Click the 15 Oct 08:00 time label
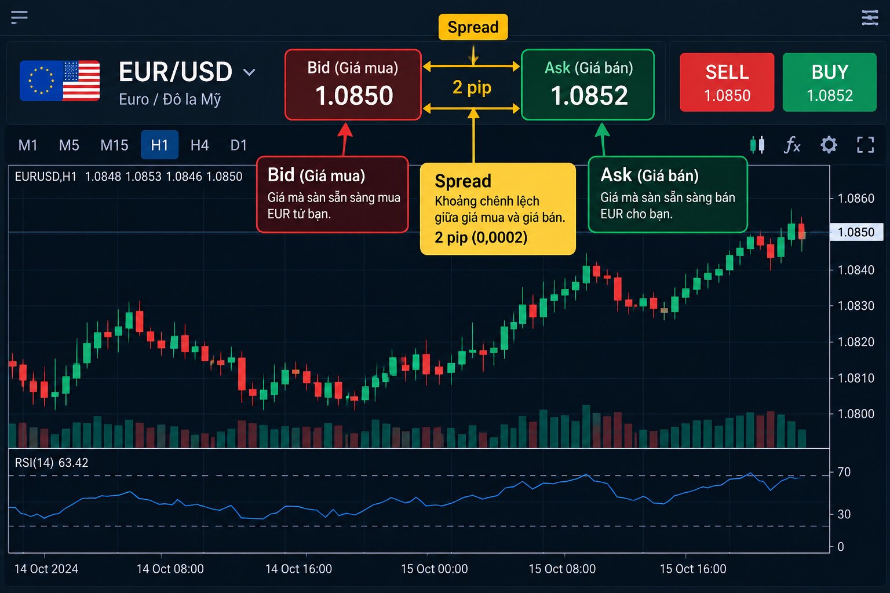This screenshot has width=890, height=593. click(562, 569)
